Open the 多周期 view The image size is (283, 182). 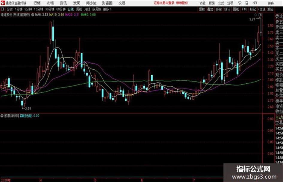click(x=96, y=9)
